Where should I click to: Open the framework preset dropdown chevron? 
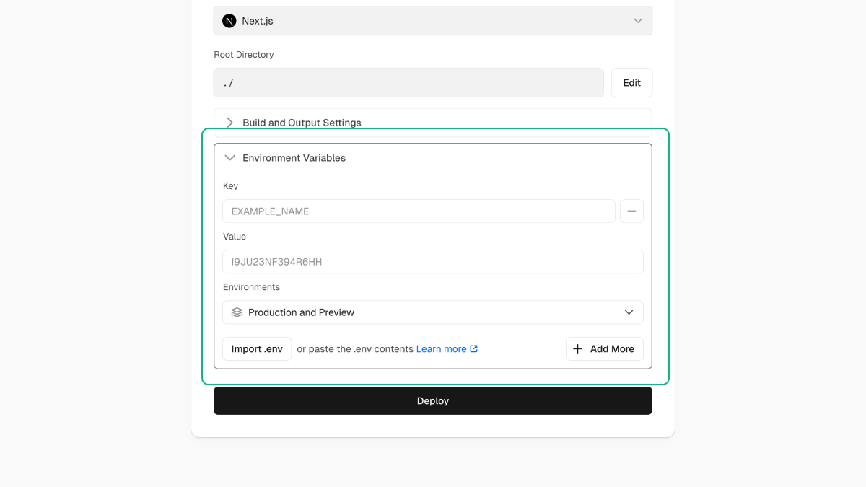[638, 21]
